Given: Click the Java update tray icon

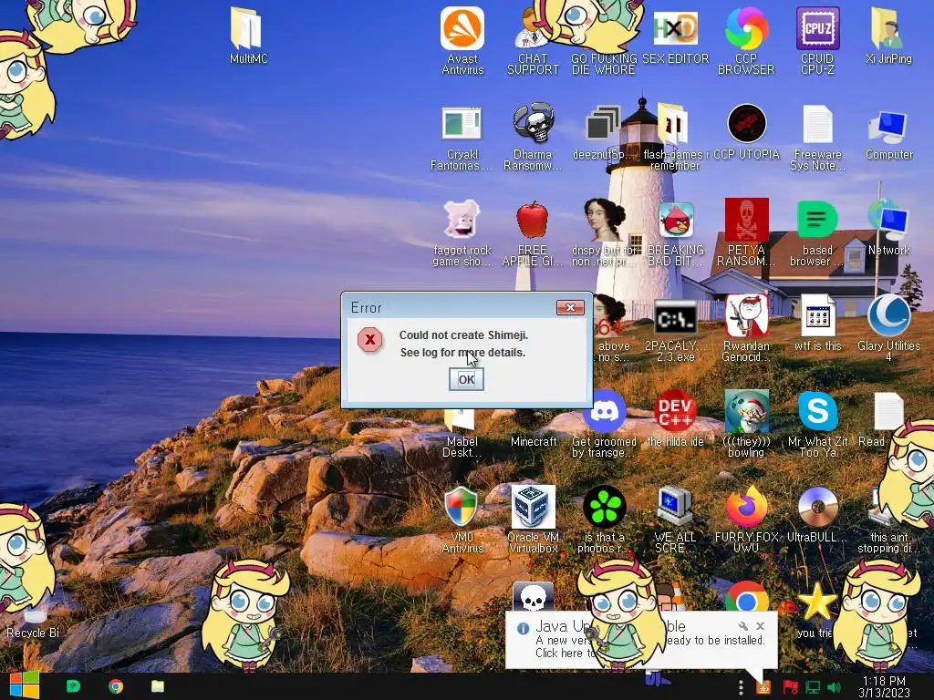Looking at the screenshot, I should click(x=763, y=687).
